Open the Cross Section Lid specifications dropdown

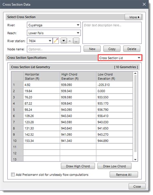pos(120,58)
